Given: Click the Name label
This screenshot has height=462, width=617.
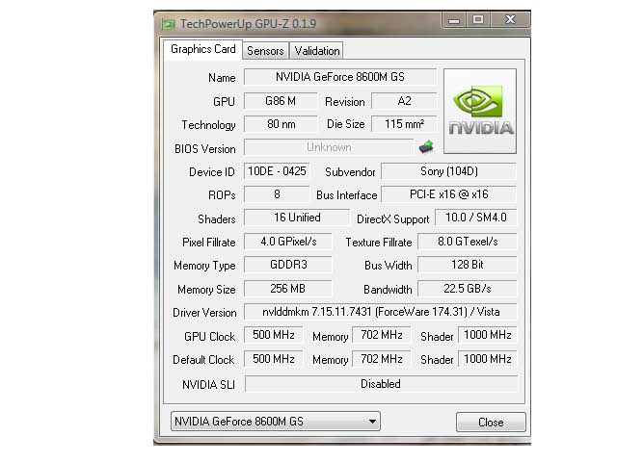Looking at the screenshot, I should [222, 78].
